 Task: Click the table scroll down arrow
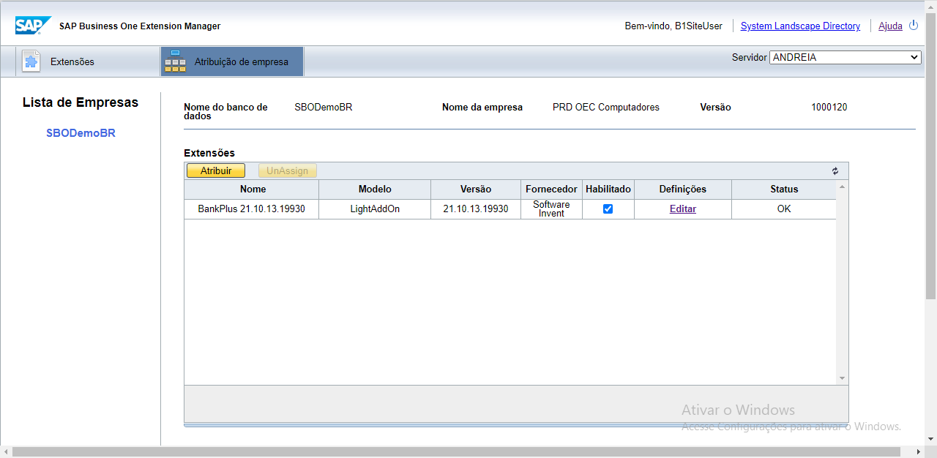(842, 378)
